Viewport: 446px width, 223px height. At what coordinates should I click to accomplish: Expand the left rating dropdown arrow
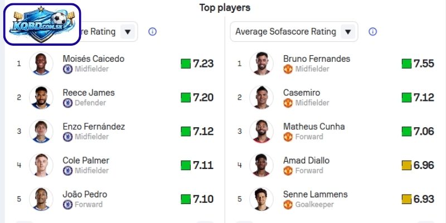point(128,32)
